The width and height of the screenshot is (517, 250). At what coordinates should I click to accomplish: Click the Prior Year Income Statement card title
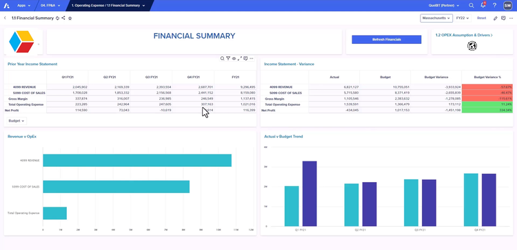point(32,64)
